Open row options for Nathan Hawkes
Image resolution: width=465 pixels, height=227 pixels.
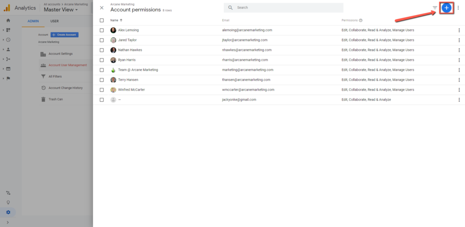[x=459, y=50]
